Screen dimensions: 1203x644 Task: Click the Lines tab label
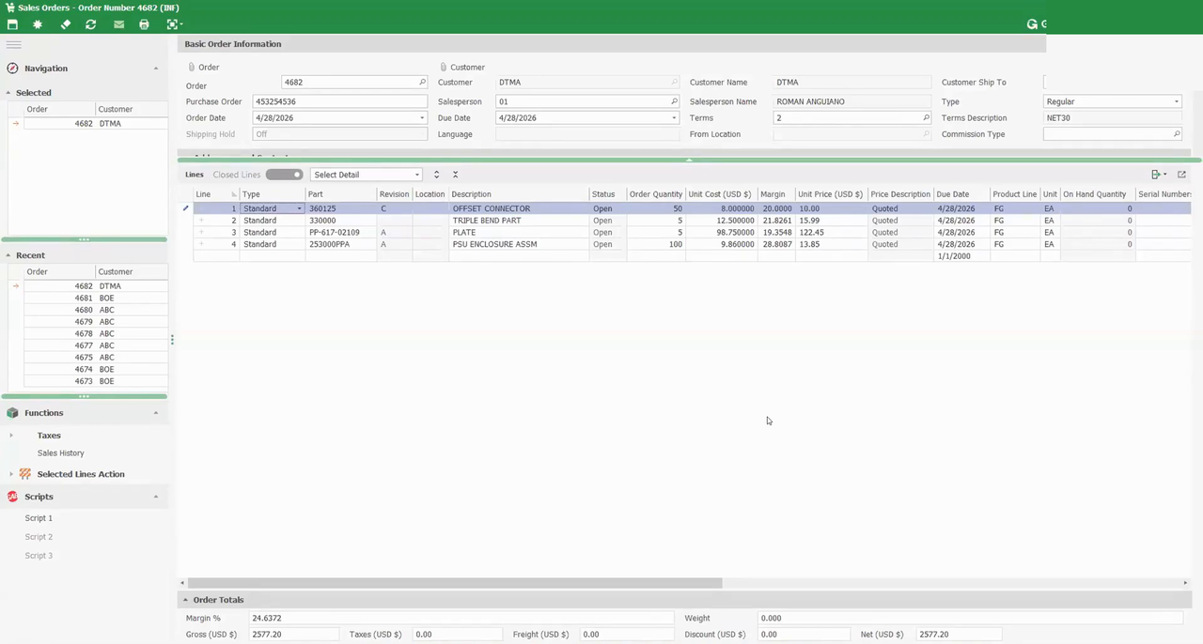point(195,175)
